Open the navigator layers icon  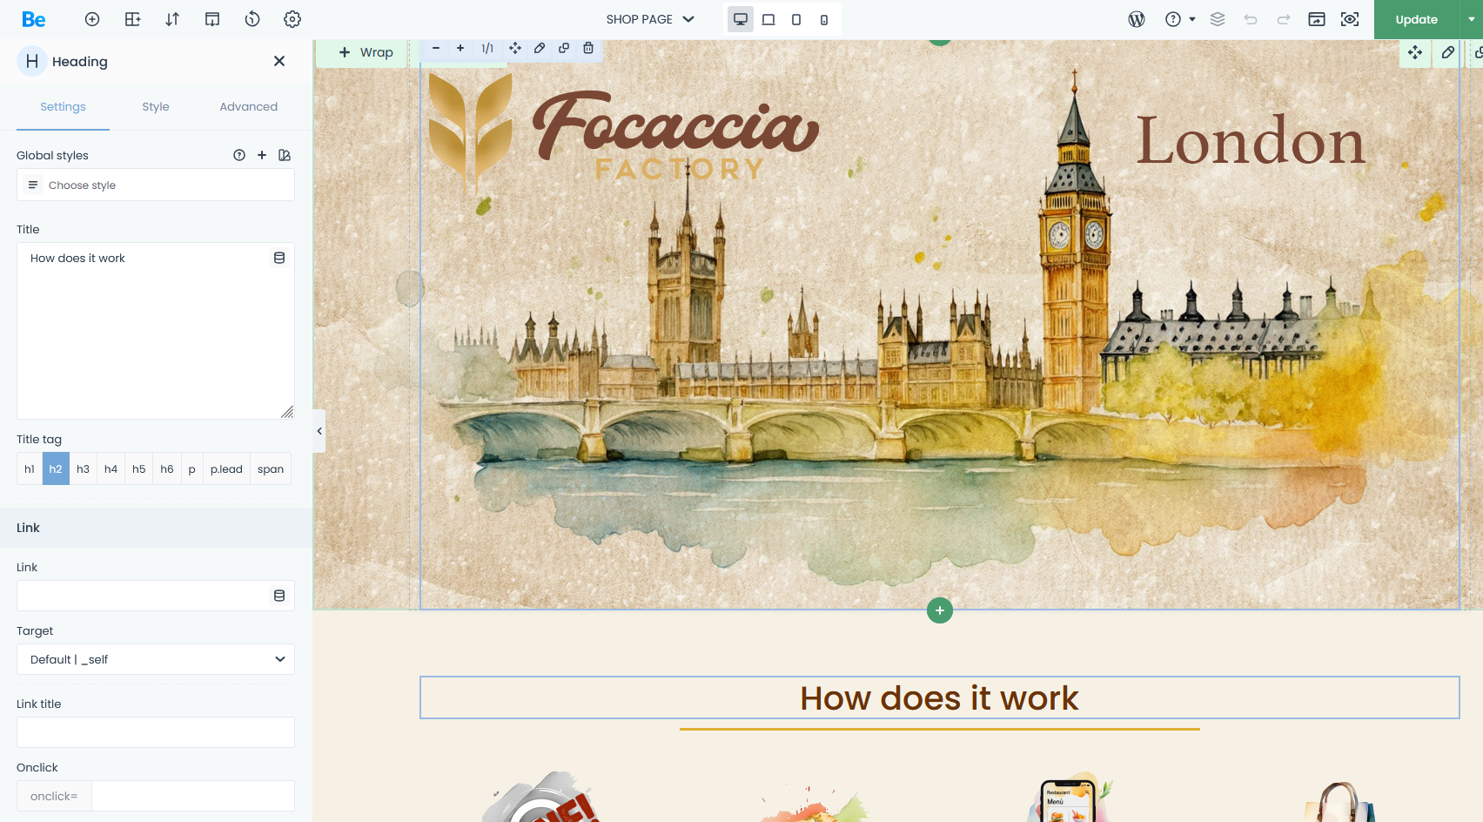(x=1218, y=19)
